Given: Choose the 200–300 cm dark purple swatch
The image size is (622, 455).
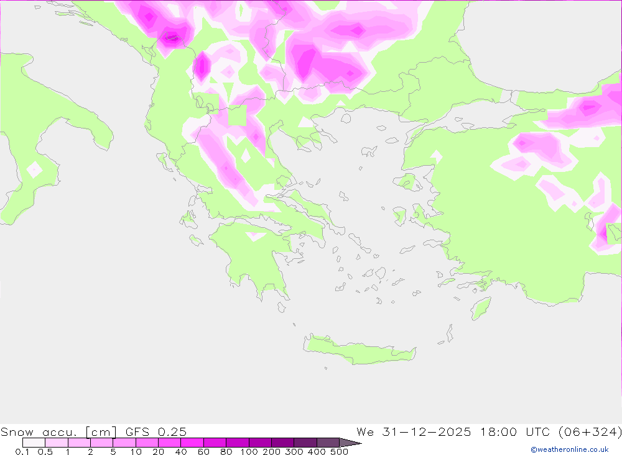Looking at the screenshot, I should pos(283,443).
